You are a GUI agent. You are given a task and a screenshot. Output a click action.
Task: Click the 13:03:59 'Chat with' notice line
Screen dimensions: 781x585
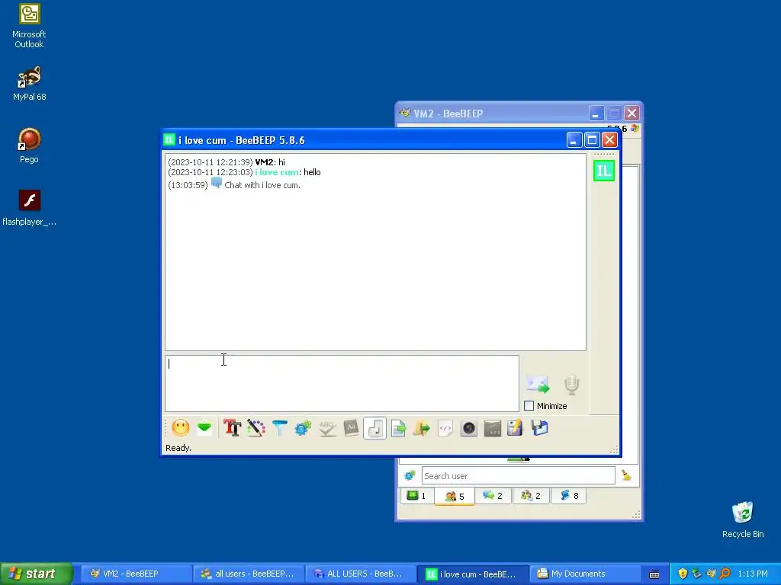pyautogui.click(x=234, y=184)
